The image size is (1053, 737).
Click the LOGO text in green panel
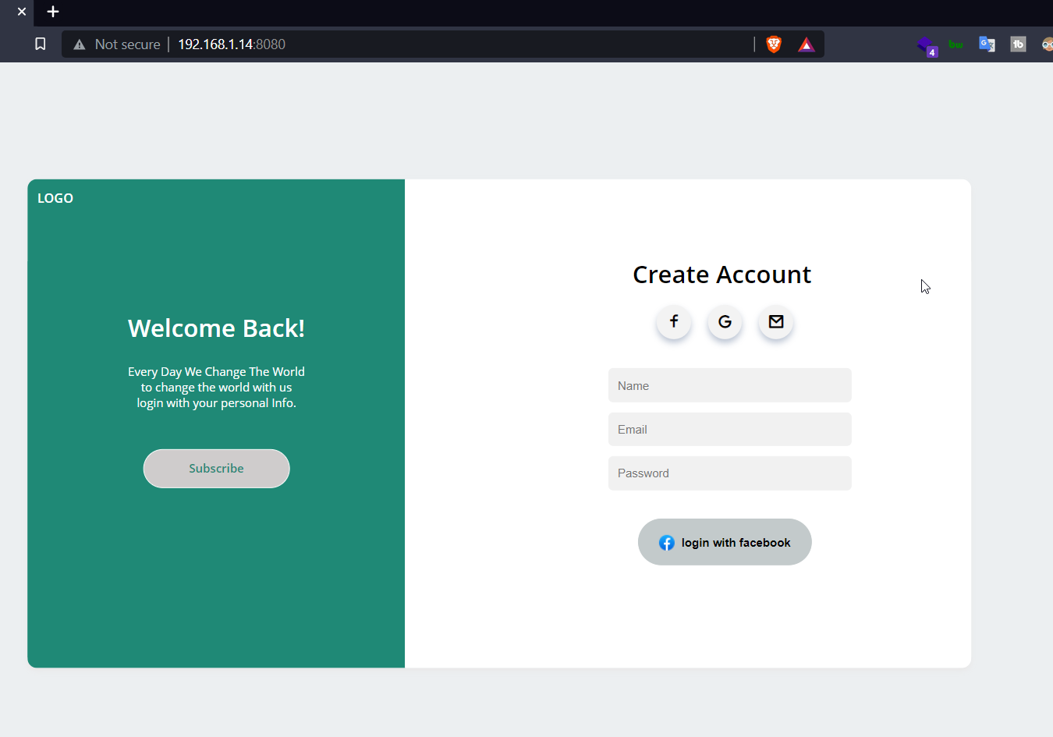[x=55, y=198]
